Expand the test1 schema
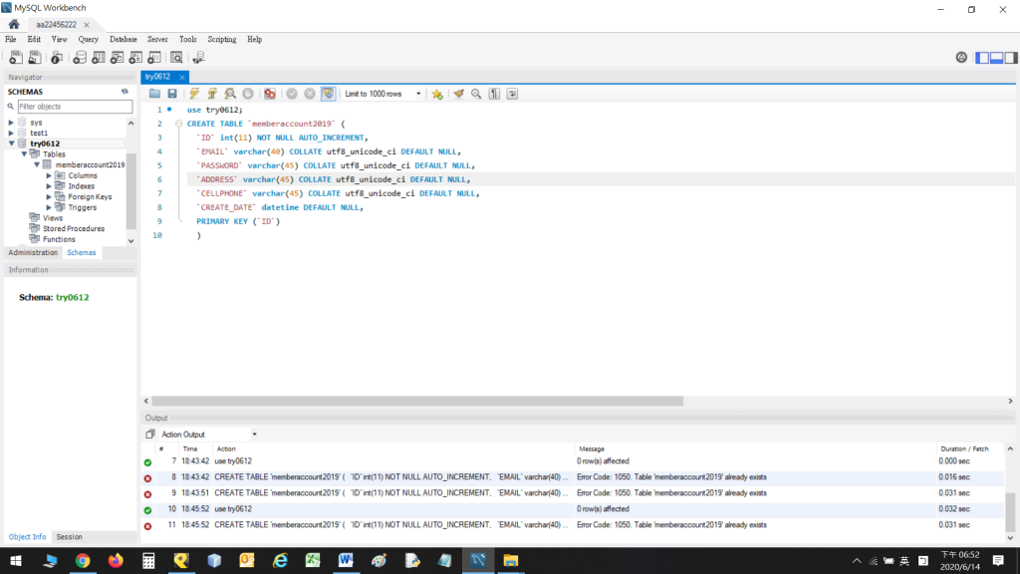 pos(11,133)
